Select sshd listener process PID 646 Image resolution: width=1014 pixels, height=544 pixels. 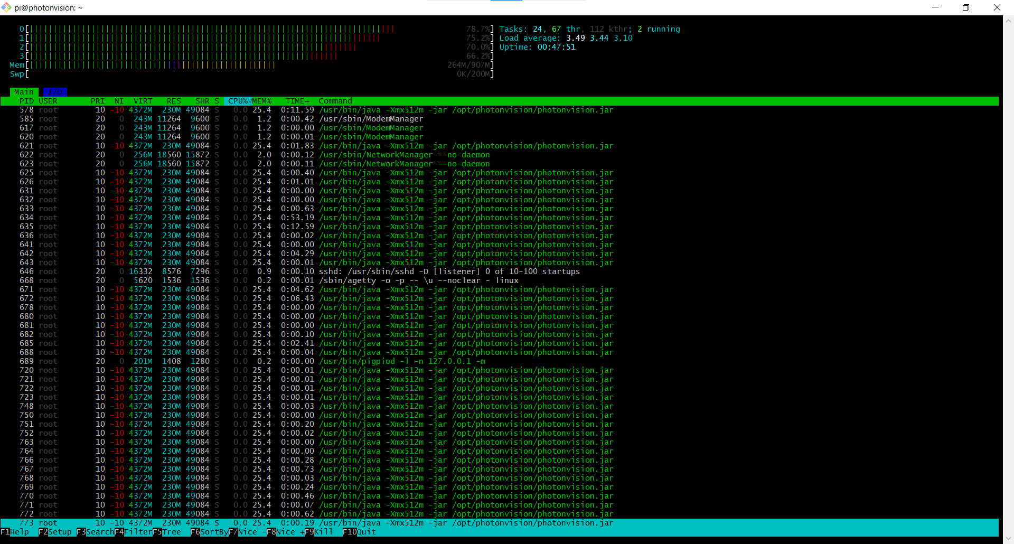(500, 271)
